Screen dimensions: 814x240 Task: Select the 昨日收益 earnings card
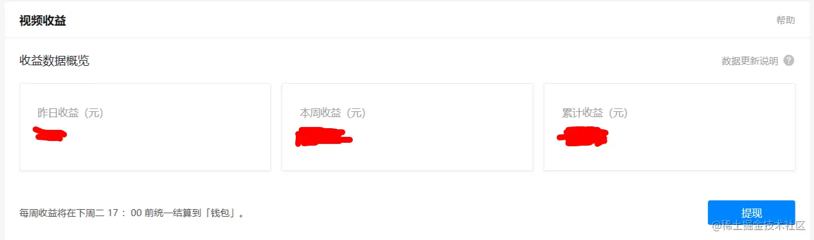tap(146, 127)
